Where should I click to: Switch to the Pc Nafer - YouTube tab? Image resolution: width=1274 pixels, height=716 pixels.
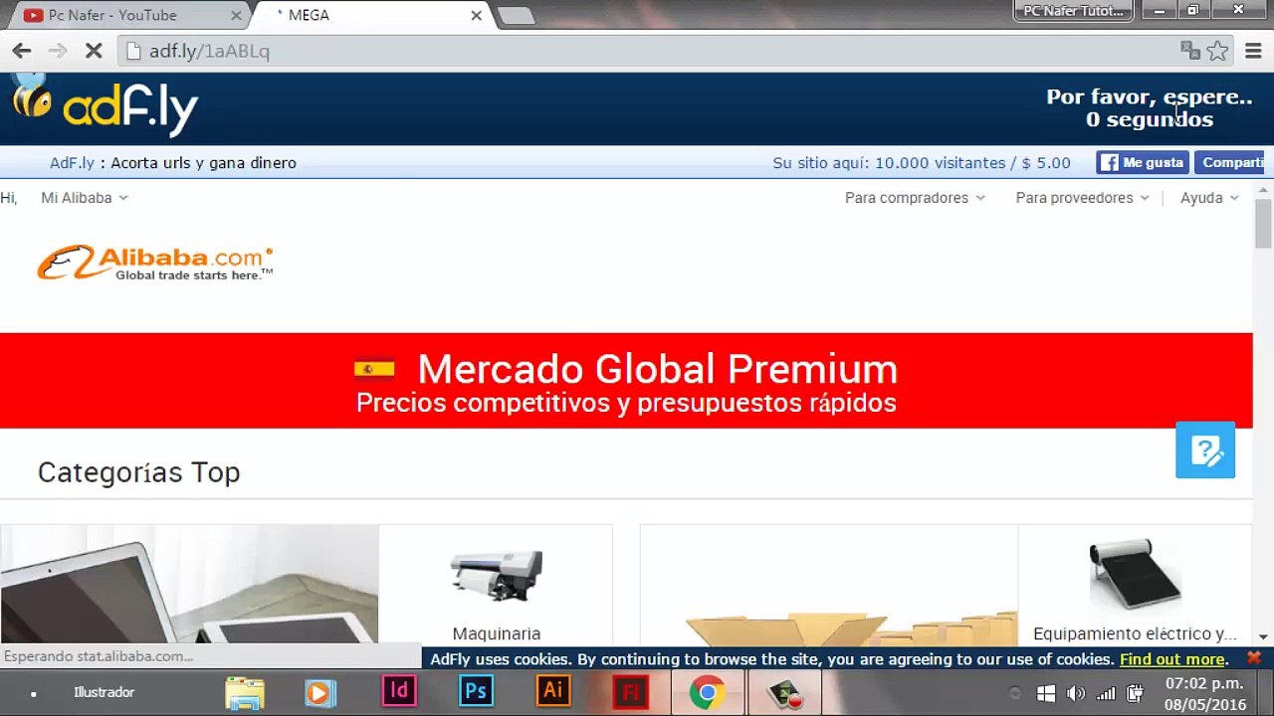click(x=131, y=15)
